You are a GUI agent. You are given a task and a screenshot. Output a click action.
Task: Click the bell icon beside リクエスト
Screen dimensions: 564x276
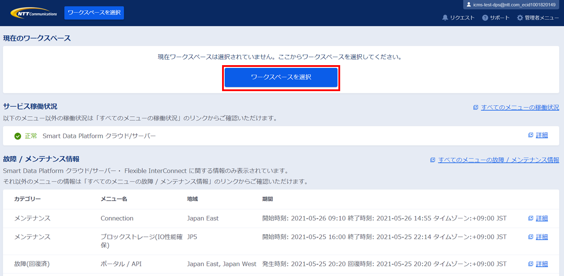pos(445,18)
